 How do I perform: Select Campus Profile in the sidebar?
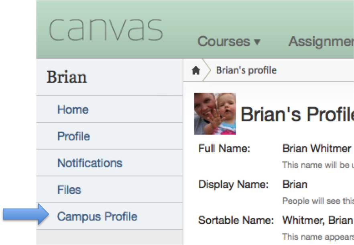tap(97, 217)
